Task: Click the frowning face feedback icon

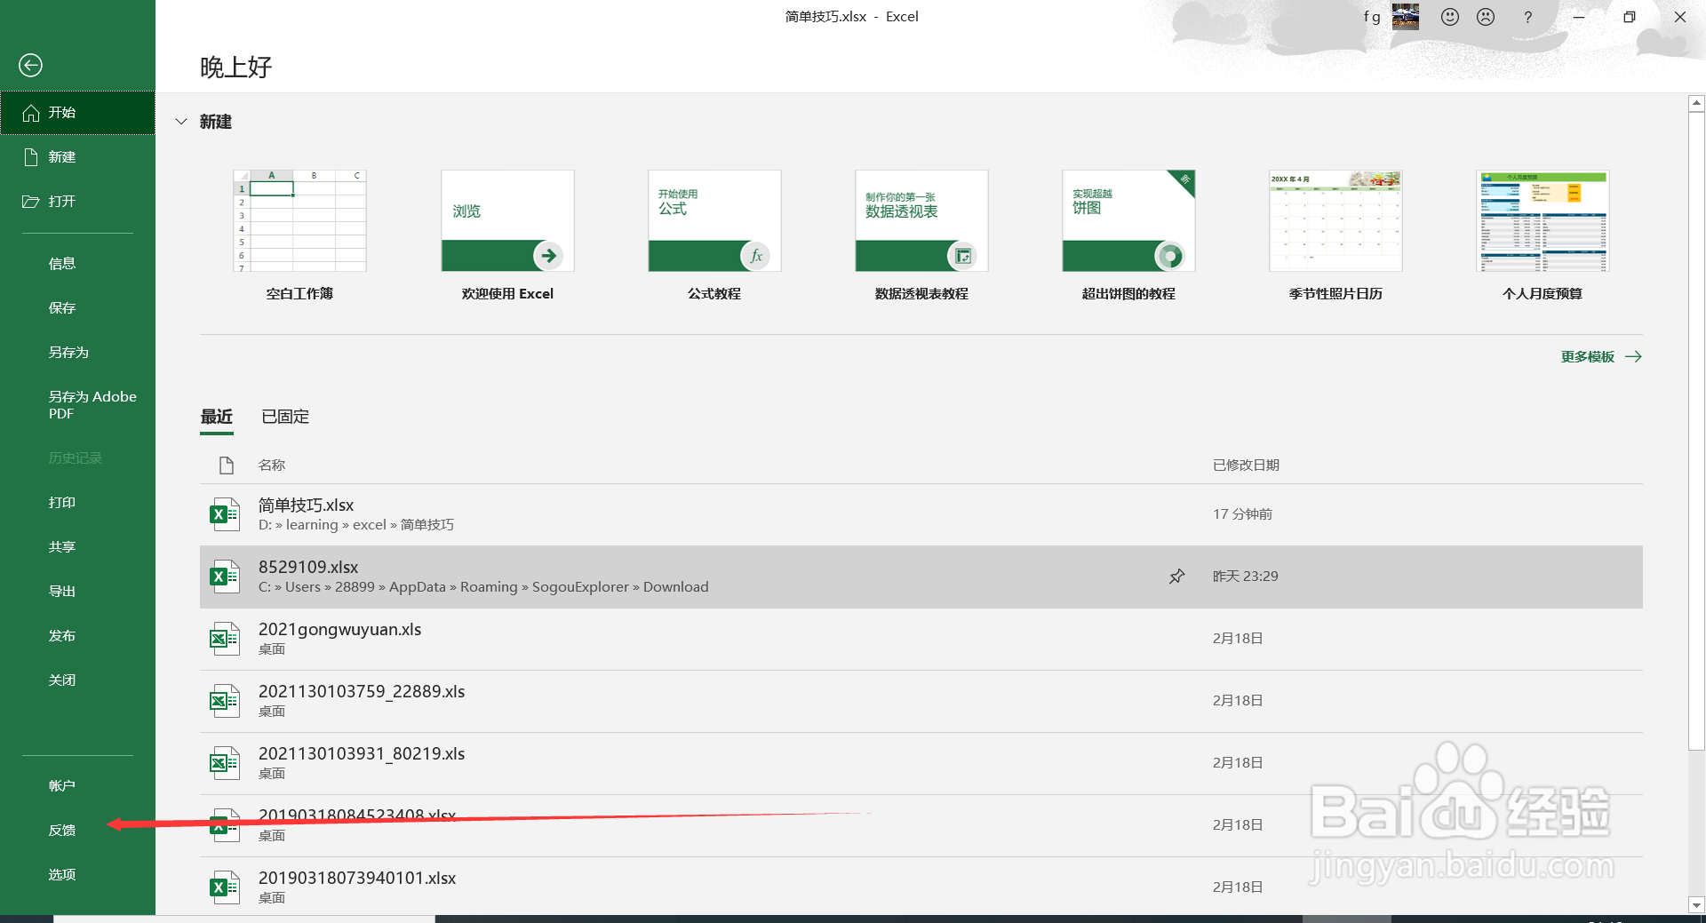Action: point(1486,17)
